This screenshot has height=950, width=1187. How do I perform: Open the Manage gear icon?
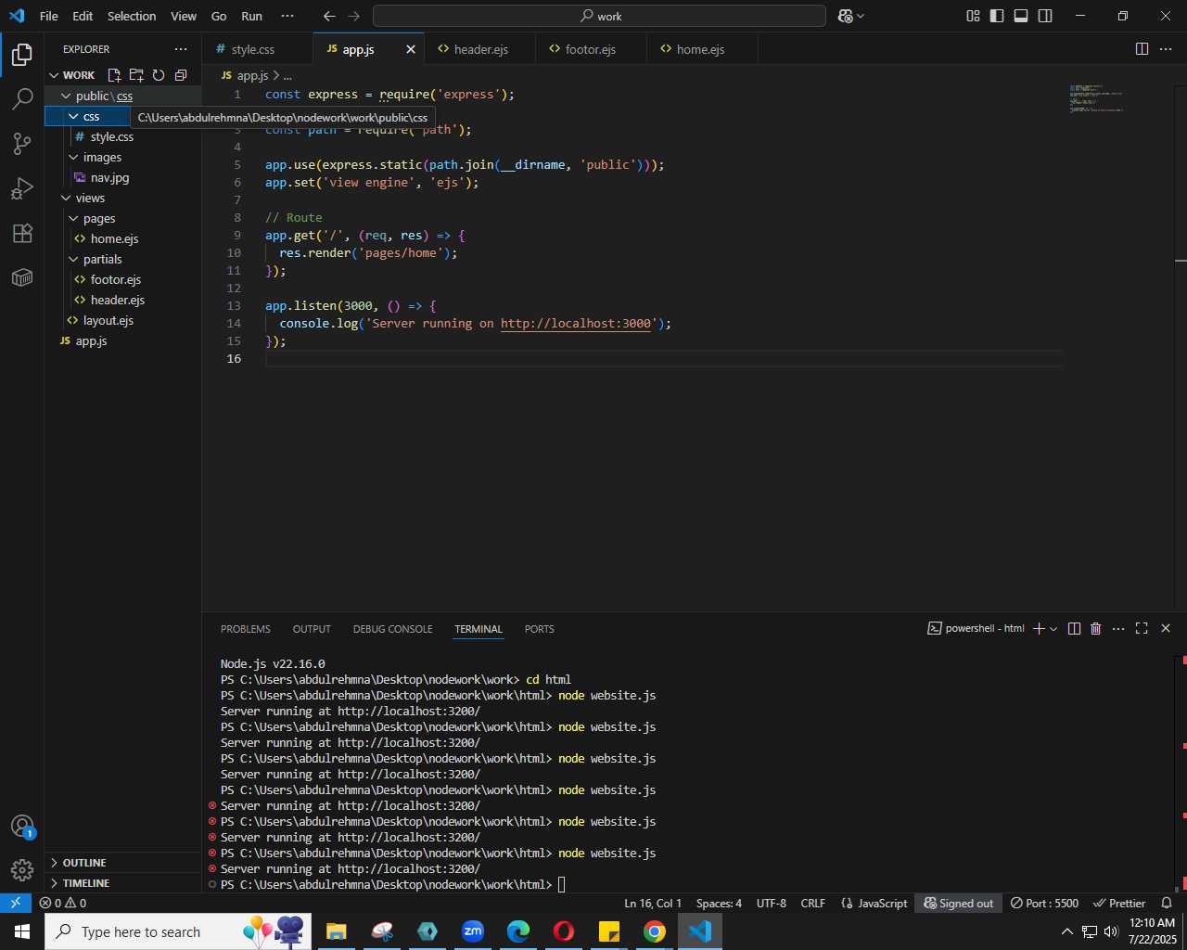tap(22, 870)
